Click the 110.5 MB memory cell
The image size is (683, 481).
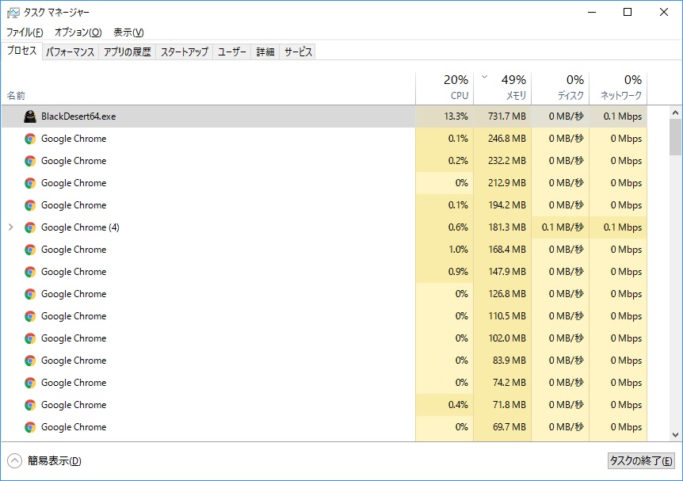[x=502, y=316]
